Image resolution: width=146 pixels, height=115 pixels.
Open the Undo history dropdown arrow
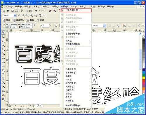click(39, 11)
